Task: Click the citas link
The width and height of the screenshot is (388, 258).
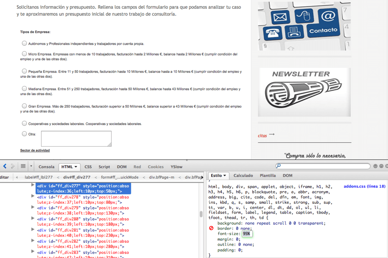Action: pos(262,136)
